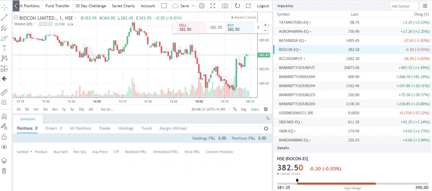Viewport: 432px width, 191px height.
Task: Reload the chart data
Action: pyautogui.click(x=237, y=6)
